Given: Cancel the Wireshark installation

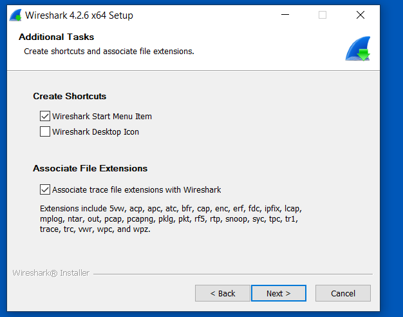Looking at the screenshot, I should pos(343,293).
